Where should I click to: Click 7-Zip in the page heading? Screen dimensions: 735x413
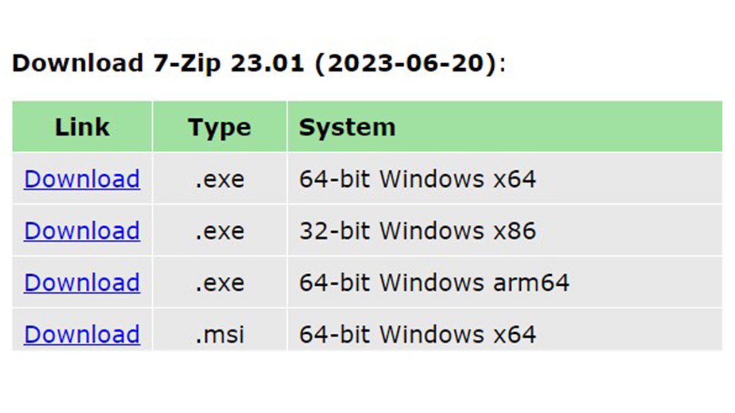point(187,63)
